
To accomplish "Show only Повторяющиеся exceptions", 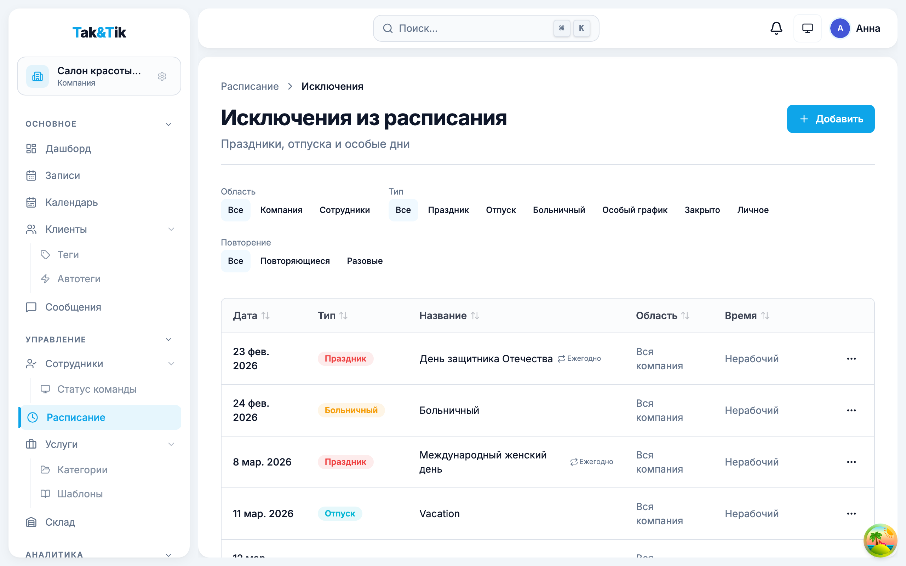I will [295, 261].
